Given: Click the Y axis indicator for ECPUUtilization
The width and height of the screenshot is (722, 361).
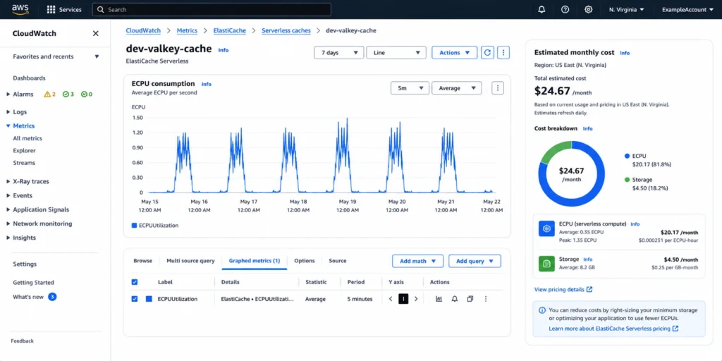Looking at the screenshot, I should pyautogui.click(x=403, y=299).
